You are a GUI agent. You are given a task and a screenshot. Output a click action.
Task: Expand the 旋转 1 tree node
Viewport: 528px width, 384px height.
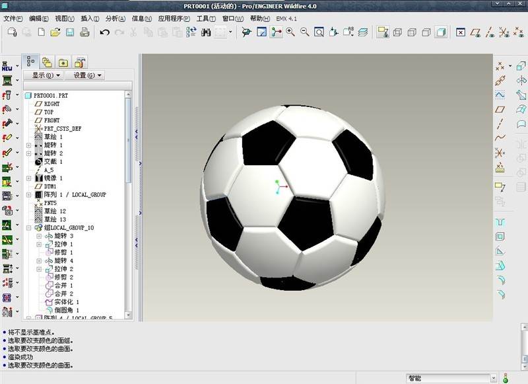pos(28,145)
